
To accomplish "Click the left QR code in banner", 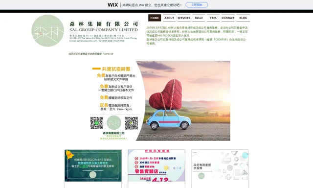I will (96, 123).
